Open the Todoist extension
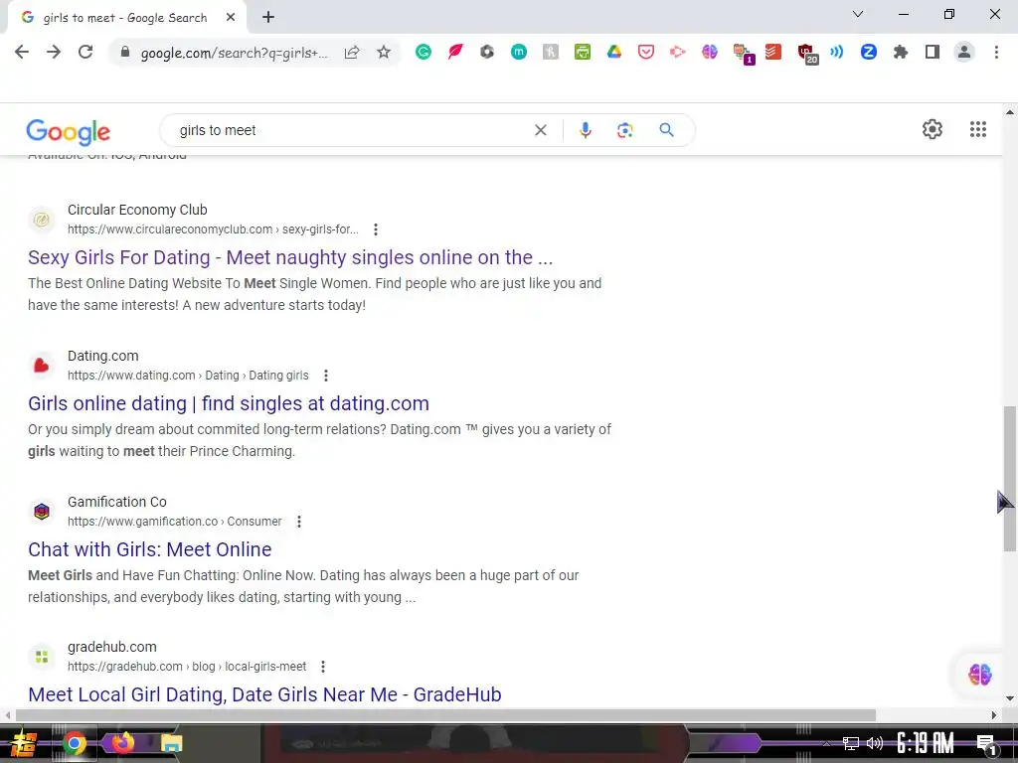1018x763 pixels. (x=773, y=52)
